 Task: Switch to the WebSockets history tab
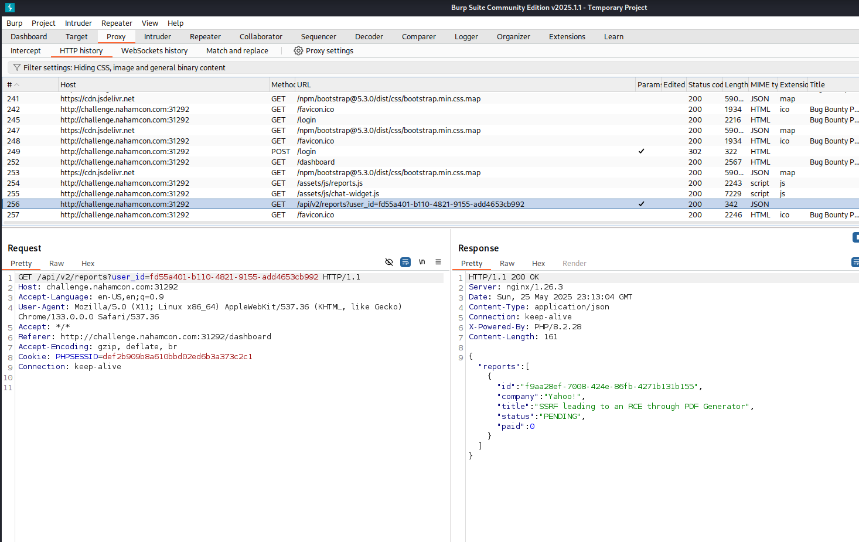[x=154, y=51]
